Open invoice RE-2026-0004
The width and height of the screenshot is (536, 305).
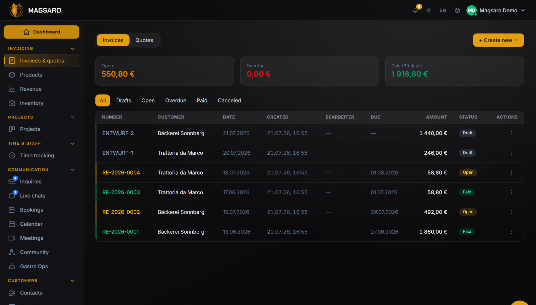(121, 172)
